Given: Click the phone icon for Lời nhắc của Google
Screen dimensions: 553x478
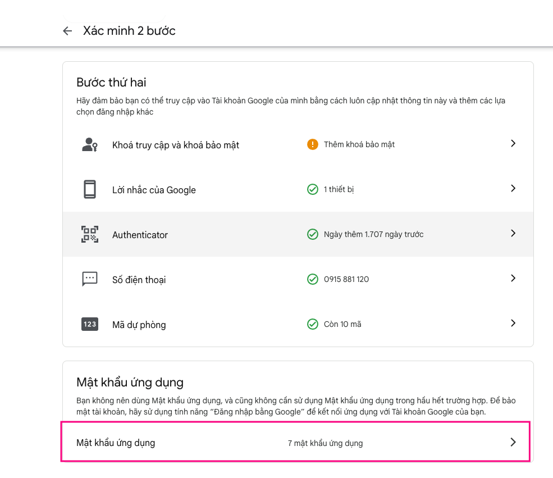Looking at the screenshot, I should [x=90, y=190].
